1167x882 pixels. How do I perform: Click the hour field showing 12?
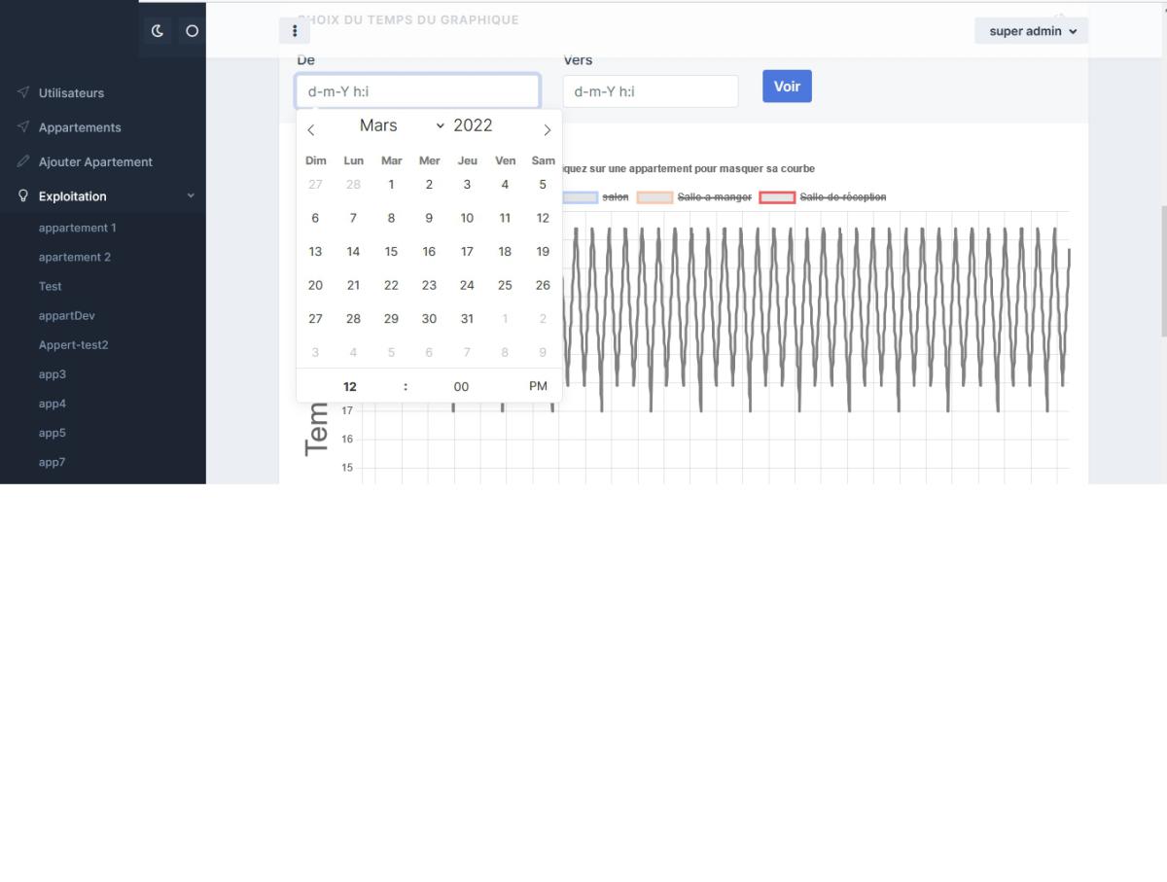350,387
